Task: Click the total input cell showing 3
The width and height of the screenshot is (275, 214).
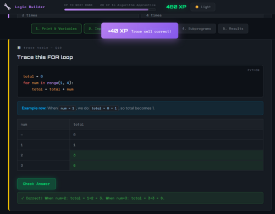Action: click(x=167, y=155)
